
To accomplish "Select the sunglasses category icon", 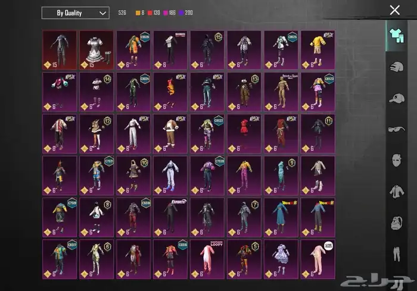I will coord(395,129).
